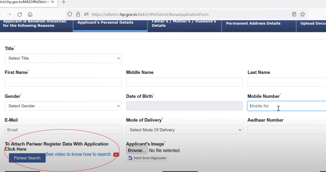Reload the page using refresh icon

pos(19,14)
